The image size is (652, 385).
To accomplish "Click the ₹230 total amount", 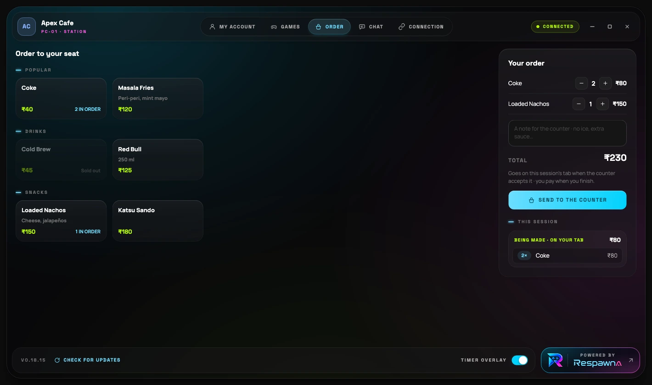I will [615, 158].
